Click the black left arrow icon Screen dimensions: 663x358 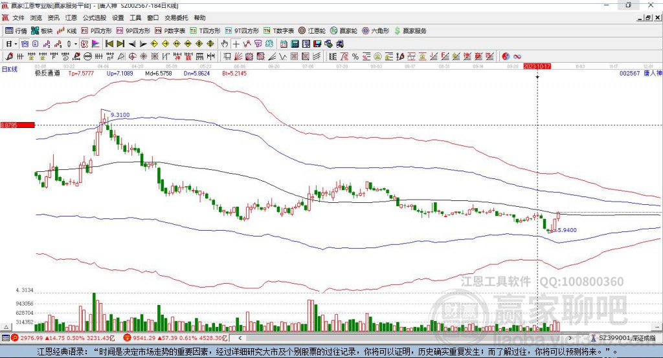[x=132, y=44]
